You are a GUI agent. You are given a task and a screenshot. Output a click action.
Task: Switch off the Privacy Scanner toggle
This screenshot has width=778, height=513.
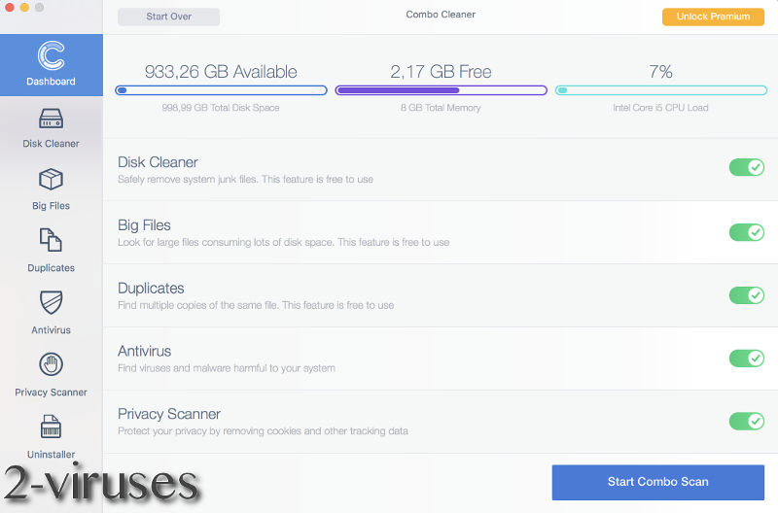point(747,421)
